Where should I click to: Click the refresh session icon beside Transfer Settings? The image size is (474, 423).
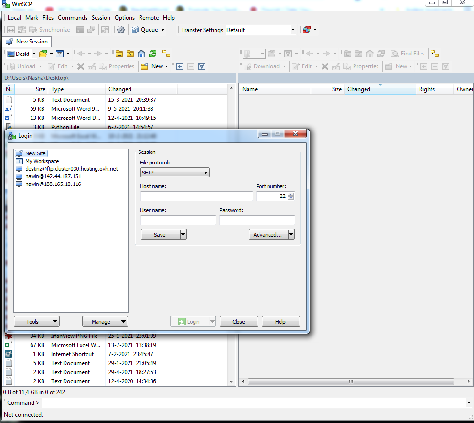point(307,30)
